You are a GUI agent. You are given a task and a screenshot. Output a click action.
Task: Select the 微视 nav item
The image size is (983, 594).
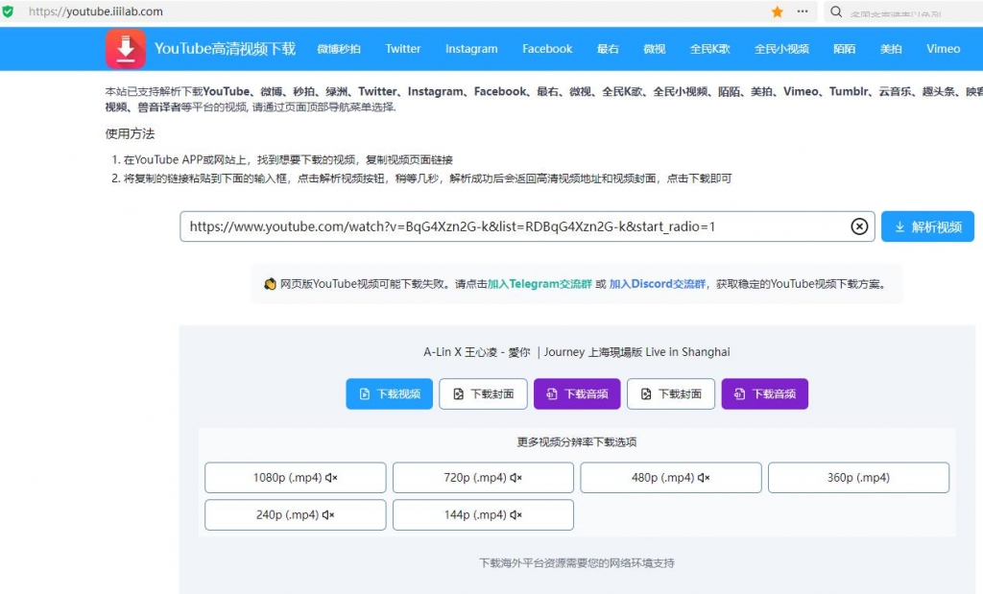click(655, 48)
